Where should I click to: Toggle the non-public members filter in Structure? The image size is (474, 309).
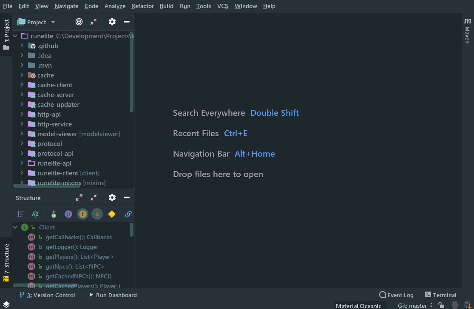pos(97,214)
